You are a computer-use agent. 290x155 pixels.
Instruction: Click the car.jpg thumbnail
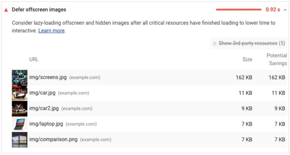click(20, 93)
